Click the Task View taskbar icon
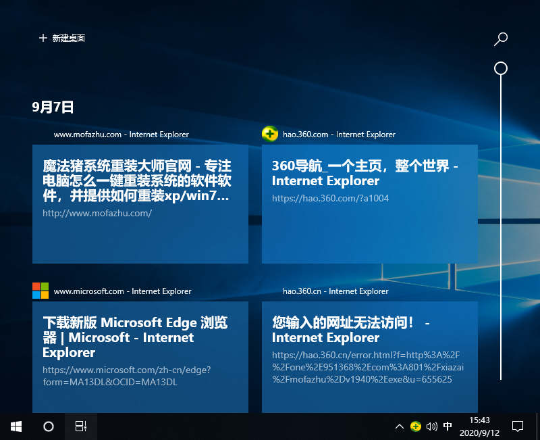 (x=80, y=426)
